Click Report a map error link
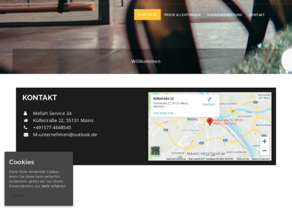The height and width of the screenshot is (219, 292). [261, 159]
